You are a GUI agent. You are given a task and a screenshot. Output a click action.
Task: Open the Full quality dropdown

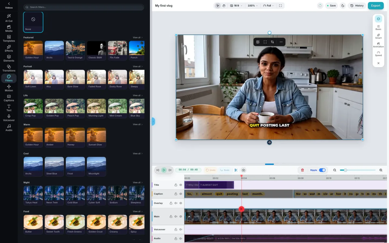click(268, 6)
